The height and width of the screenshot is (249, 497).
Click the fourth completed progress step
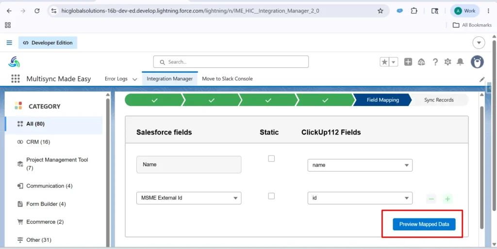325,100
